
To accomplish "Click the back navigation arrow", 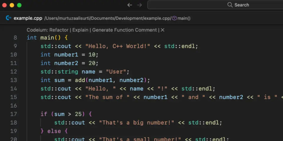I will tap(130, 5).
